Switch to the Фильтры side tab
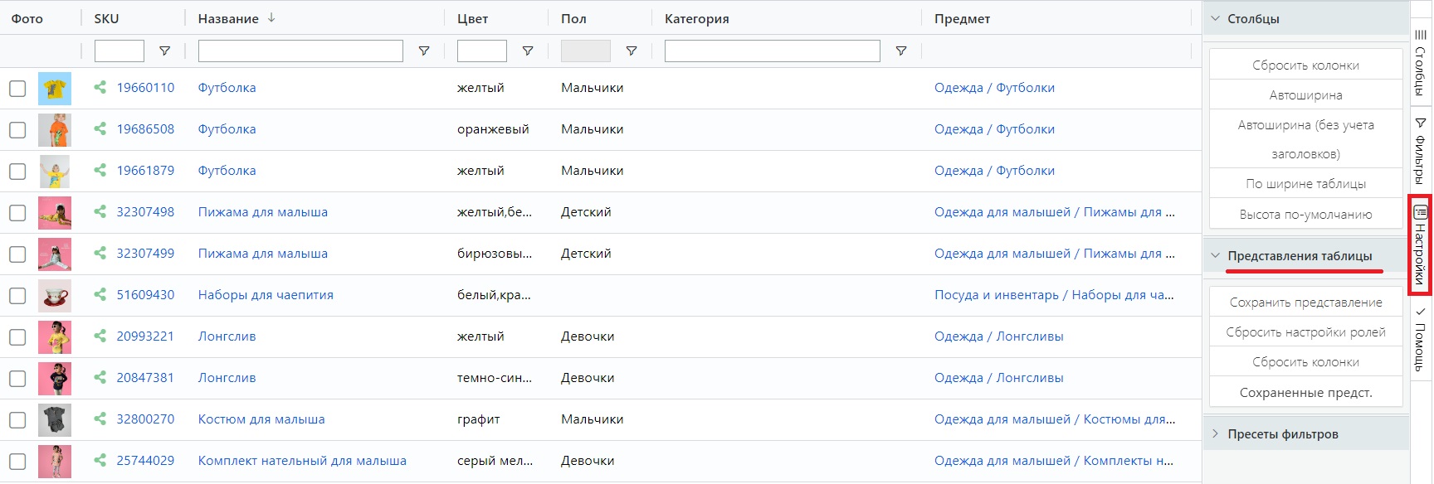The width and height of the screenshot is (1434, 484). [1421, 150]
